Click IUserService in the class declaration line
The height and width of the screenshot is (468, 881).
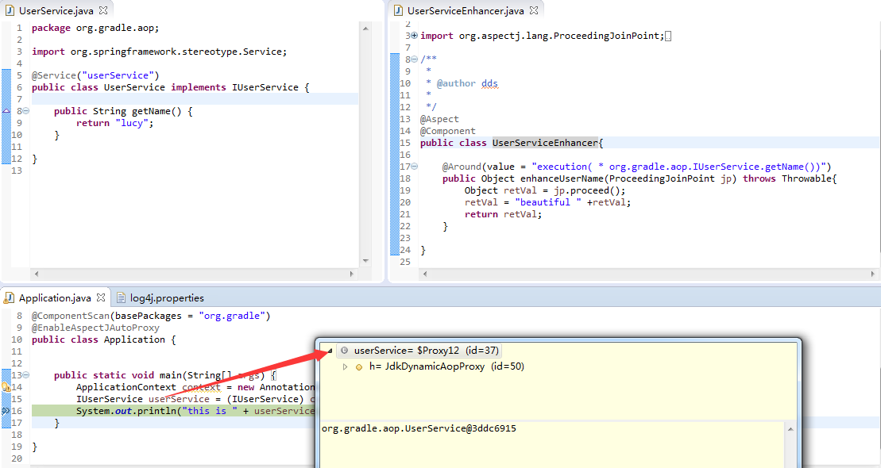pos(265,87)
